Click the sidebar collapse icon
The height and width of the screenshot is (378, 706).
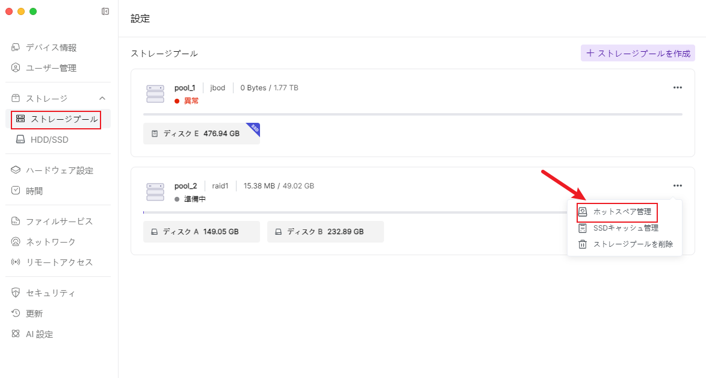click(x=105, y=11)
